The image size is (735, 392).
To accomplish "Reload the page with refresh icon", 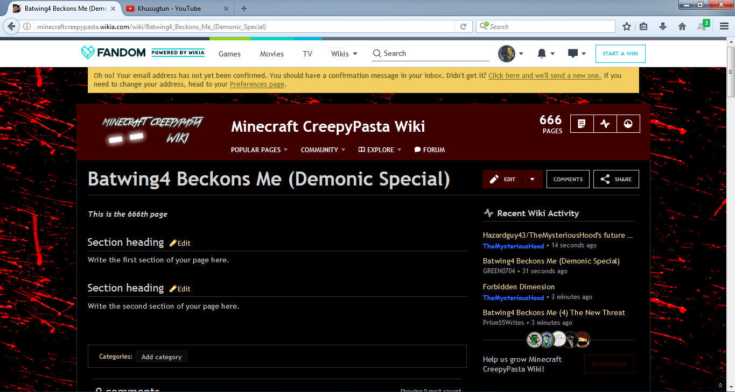I will (x=463, y=26).
